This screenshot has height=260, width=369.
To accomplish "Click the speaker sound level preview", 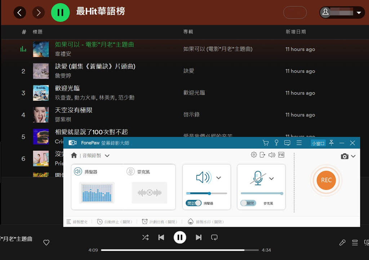I will (97, 193).
